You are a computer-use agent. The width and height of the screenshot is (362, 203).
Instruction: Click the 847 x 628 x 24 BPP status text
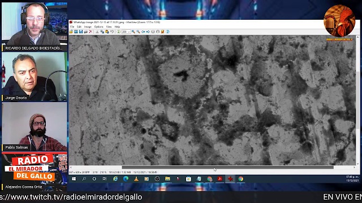[79, 172]
